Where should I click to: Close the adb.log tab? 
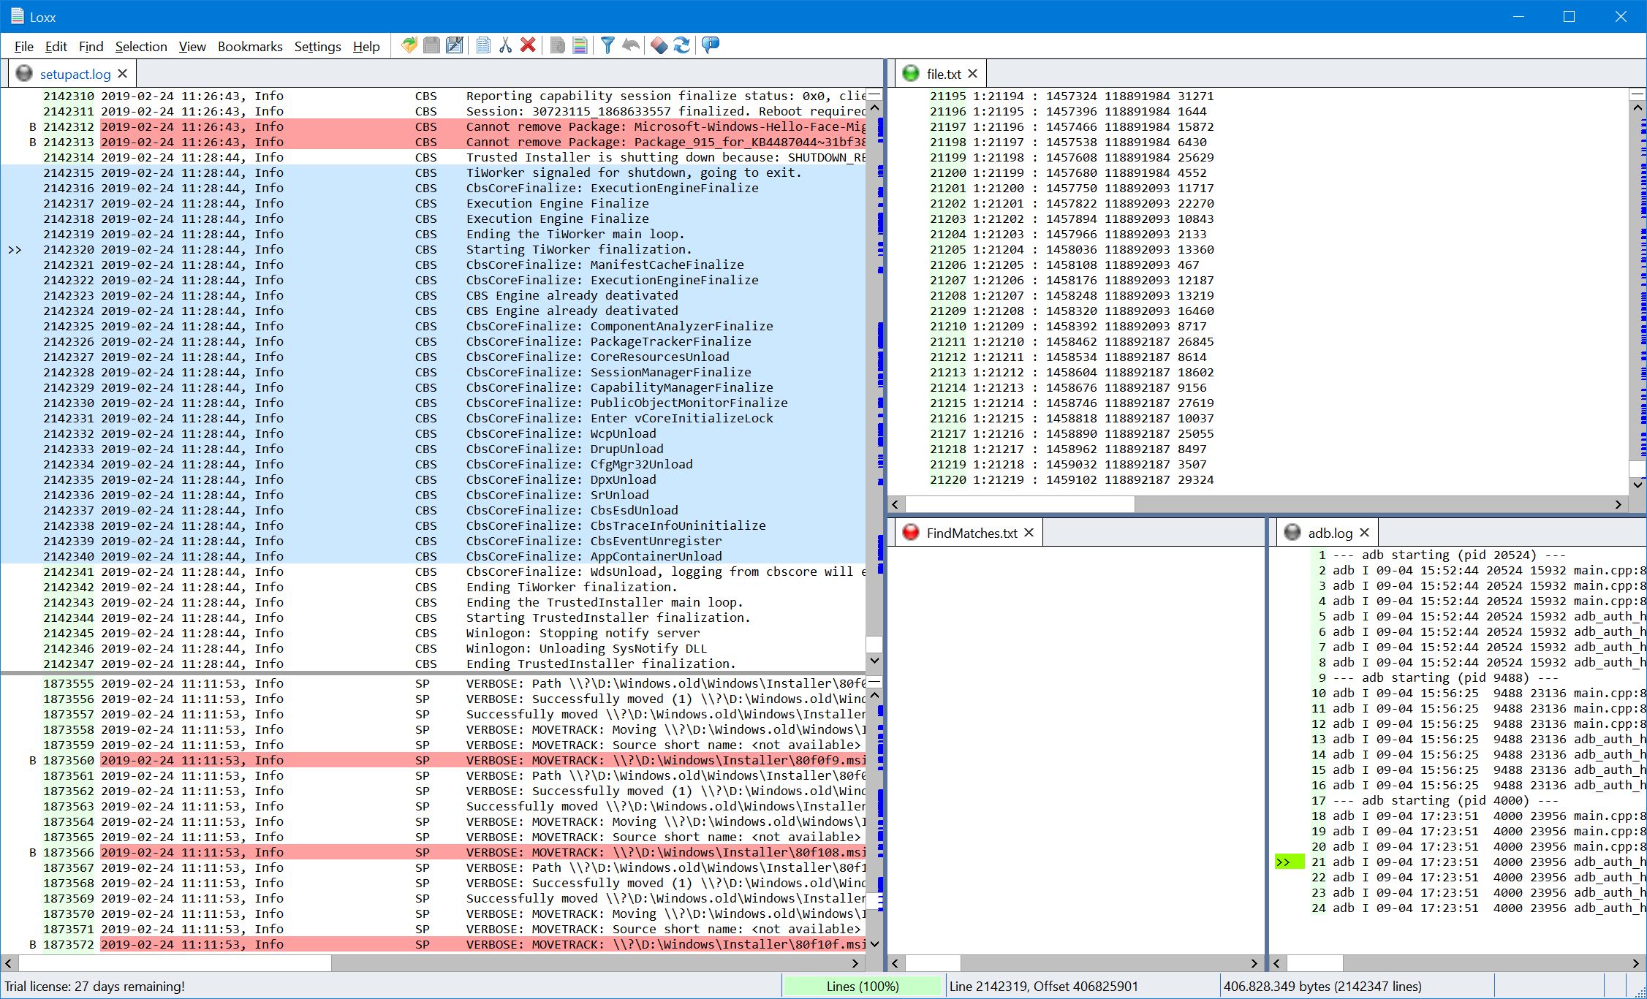click(x=1364, y=533)
